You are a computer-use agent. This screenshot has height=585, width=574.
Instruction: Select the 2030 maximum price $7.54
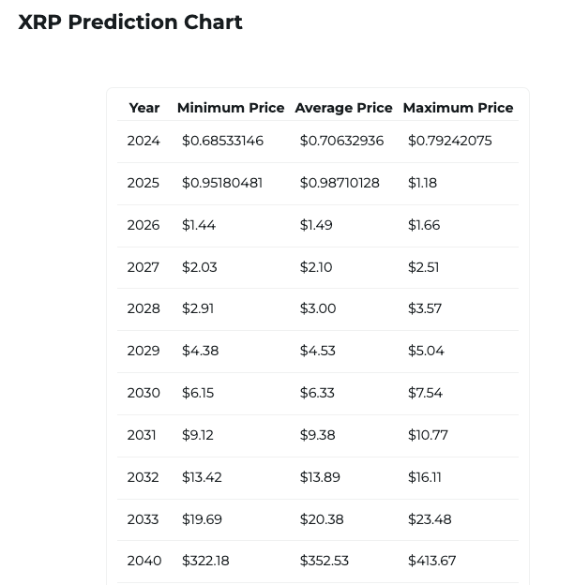coord(425,393)
